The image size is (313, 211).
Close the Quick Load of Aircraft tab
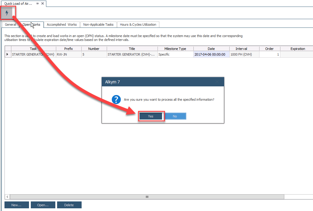pyautogui.click(x=42, y=3)
